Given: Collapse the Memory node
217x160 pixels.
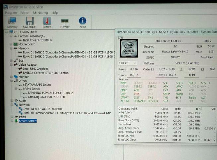Looking at the screenshot, I should [11, 48].
